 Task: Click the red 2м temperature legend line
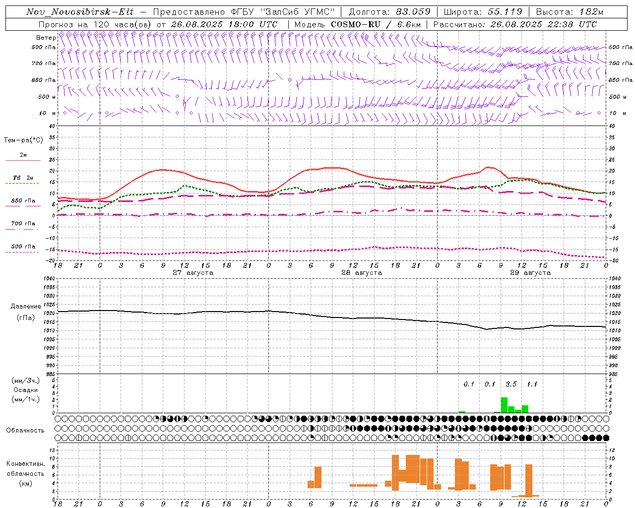[23, 160]
